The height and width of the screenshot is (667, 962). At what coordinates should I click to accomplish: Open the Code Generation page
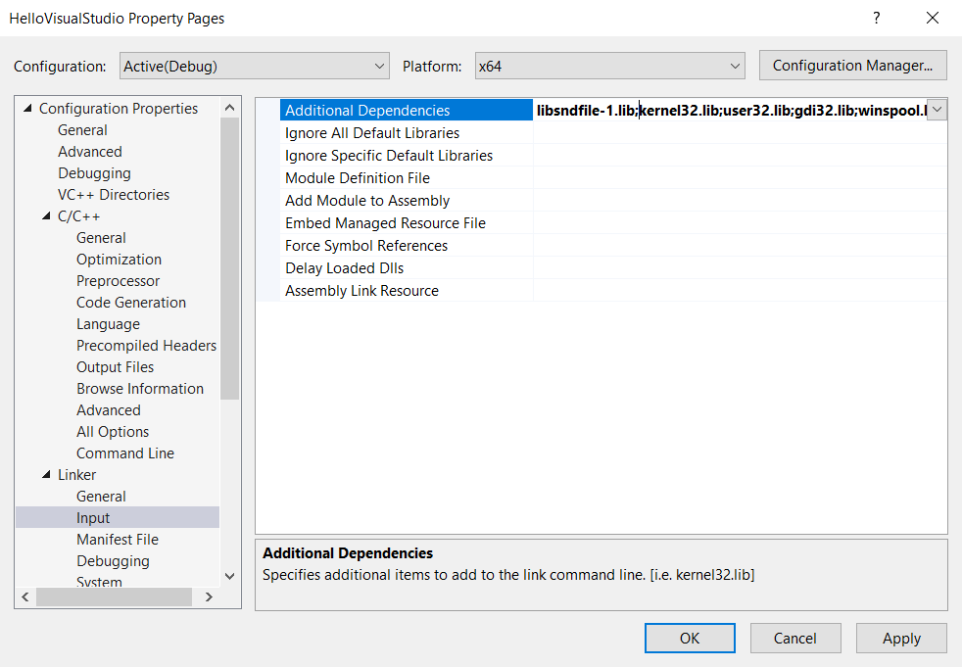pyautogui.click(x=131, y=303)
